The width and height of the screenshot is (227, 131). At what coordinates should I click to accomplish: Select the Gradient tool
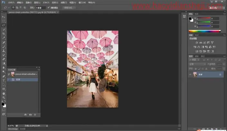click(x=4, y=63)
